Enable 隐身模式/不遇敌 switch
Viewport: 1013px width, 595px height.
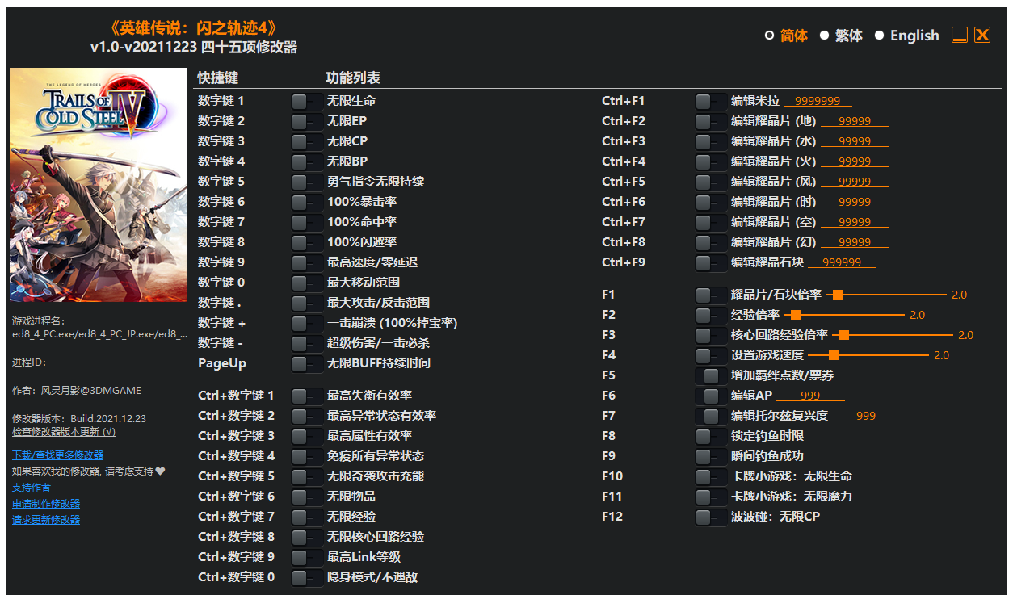(x=307, y=577)
